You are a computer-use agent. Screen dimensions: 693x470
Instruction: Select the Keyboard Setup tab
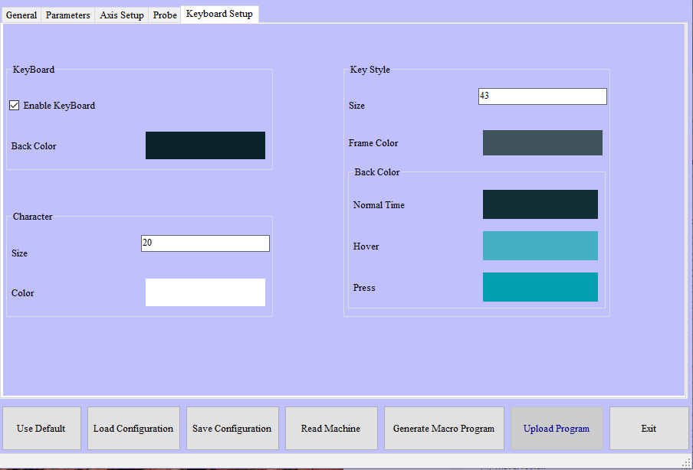click(219, 14)
